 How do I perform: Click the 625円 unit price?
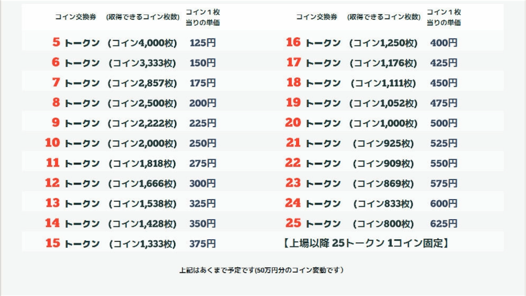(444, 224)
